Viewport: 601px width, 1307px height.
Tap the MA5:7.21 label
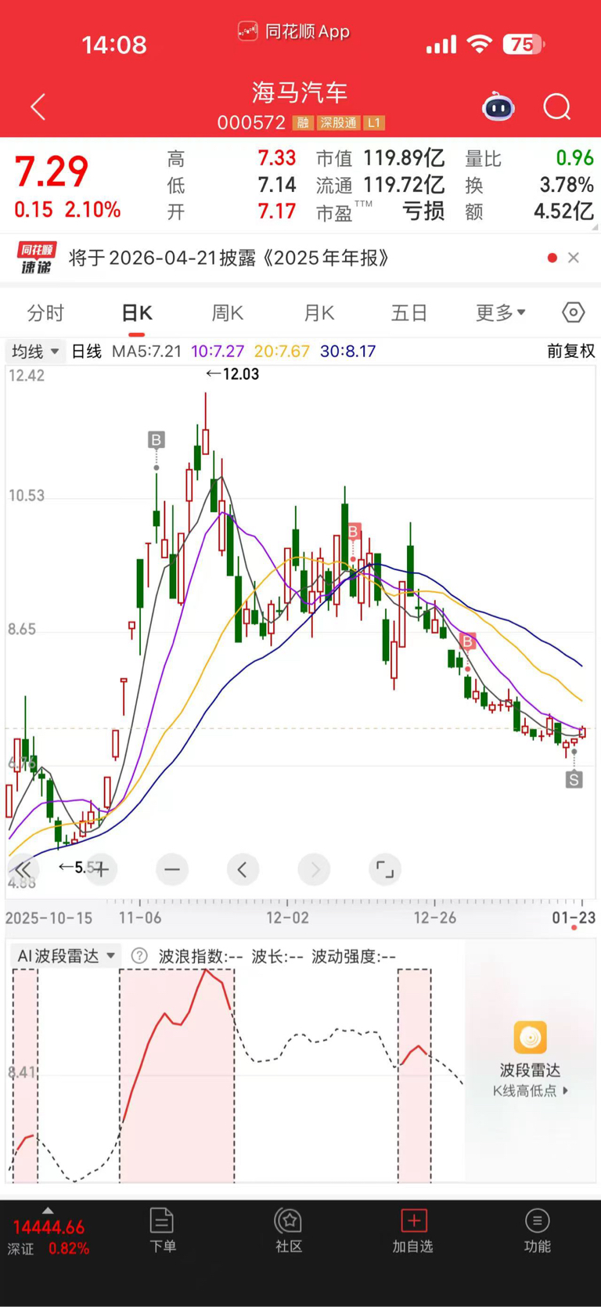146,352
